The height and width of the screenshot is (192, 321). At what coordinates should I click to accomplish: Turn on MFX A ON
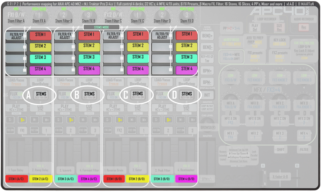(x=231, y=120)
